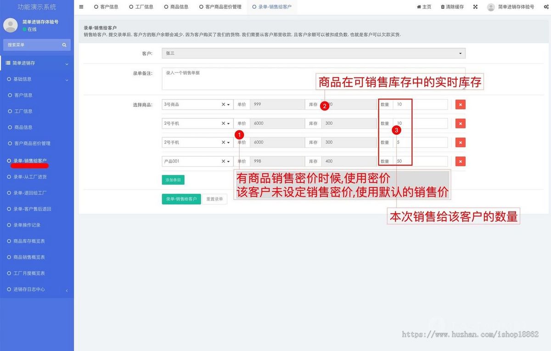Viewport: 551px width, 351px height.
Task: Click the 添加条目 green button
Action: pyautogui.click(x=173, y=180)
